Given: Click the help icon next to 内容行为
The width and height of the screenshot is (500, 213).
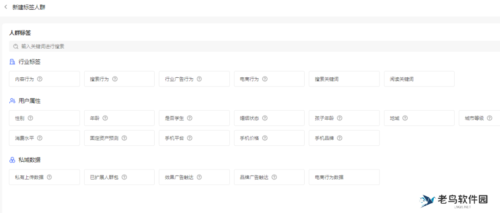Looking at the screenshot, I should (40, 79).
